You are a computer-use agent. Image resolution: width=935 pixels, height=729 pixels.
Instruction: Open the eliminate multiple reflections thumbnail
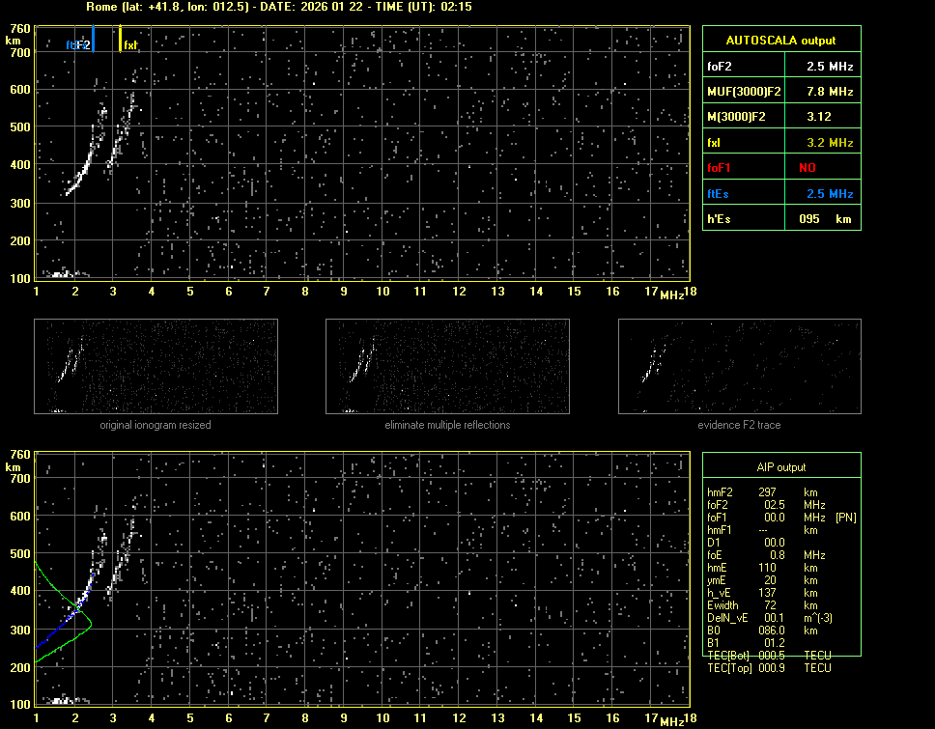click(447, 366)
